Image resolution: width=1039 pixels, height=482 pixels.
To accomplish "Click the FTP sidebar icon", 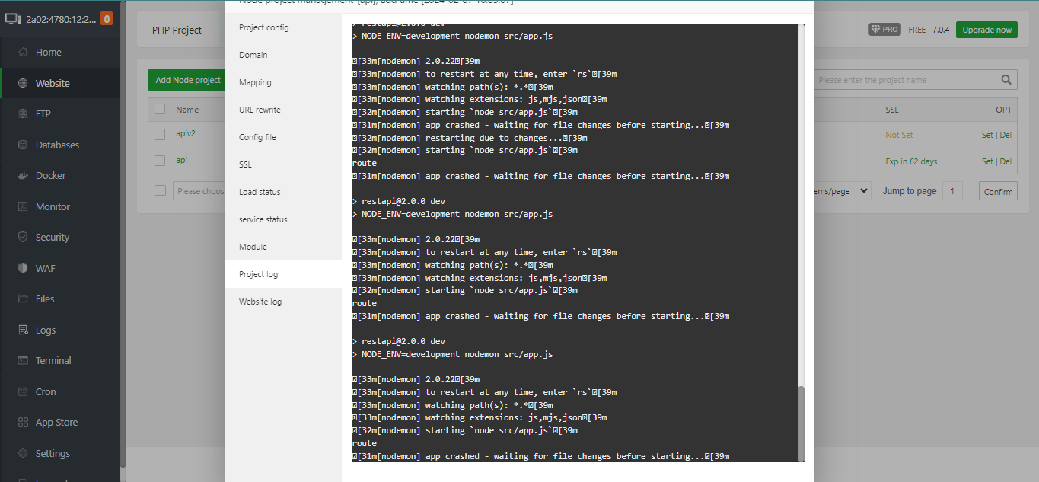I will click(x=22, y=114).
